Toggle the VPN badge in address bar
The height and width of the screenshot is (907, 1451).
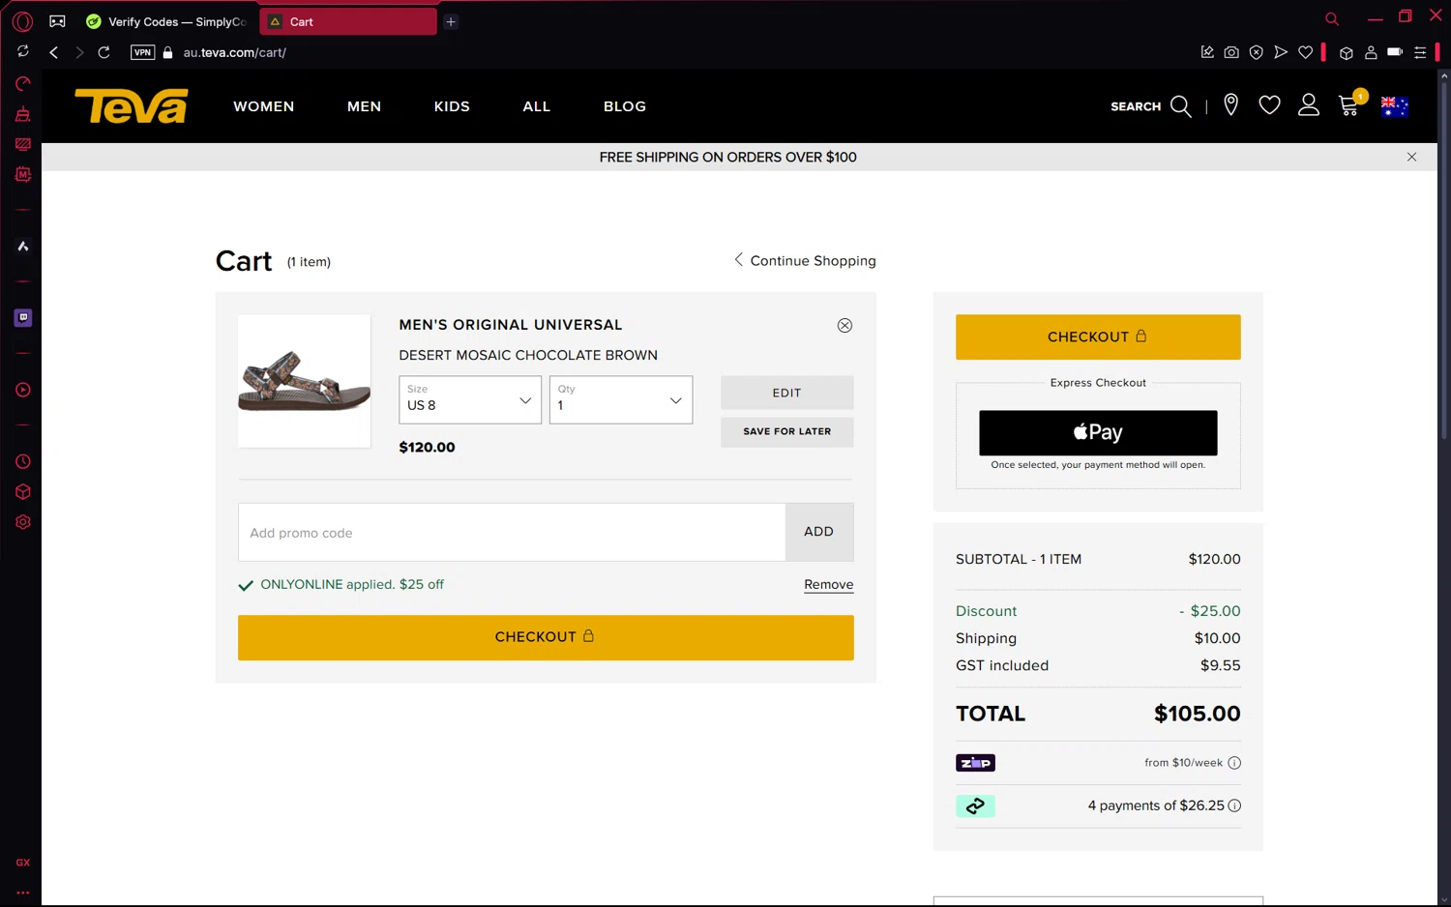pos(143,52)
